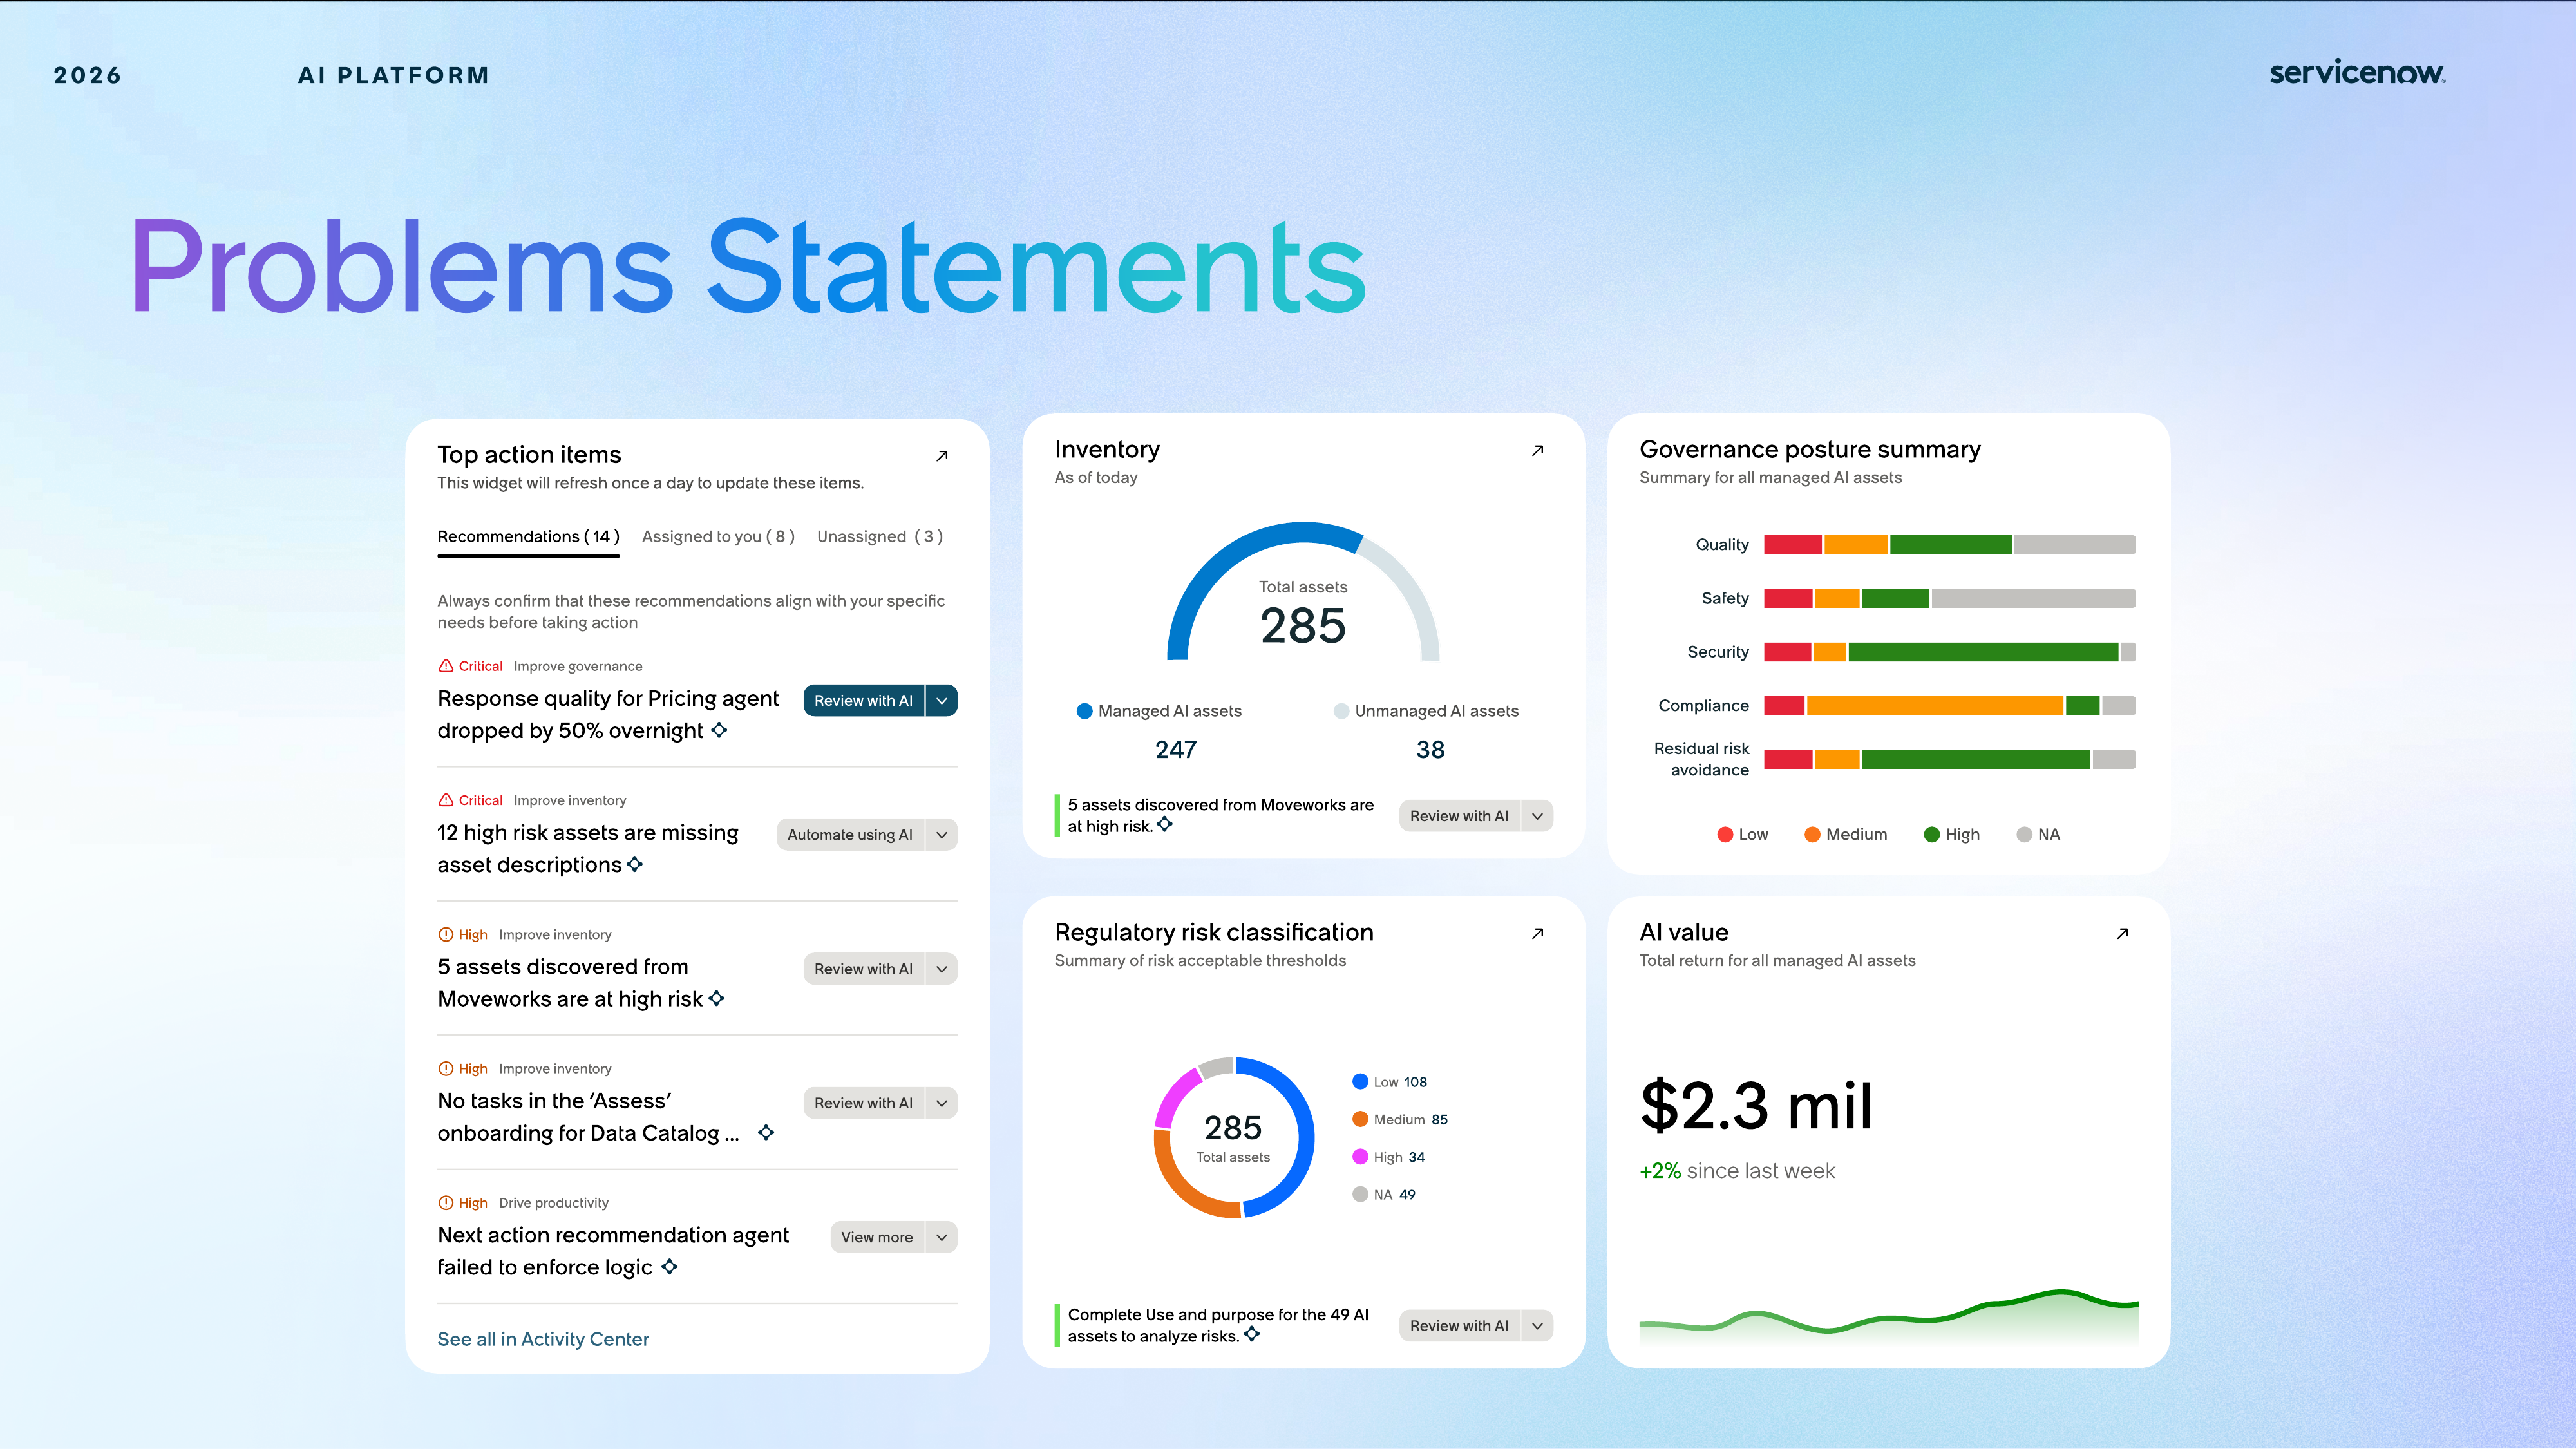Click the Critical warning triangle on Improve inventory item
The width and height of the screenshot is (2576, 1449).
(x=446, y=800)
